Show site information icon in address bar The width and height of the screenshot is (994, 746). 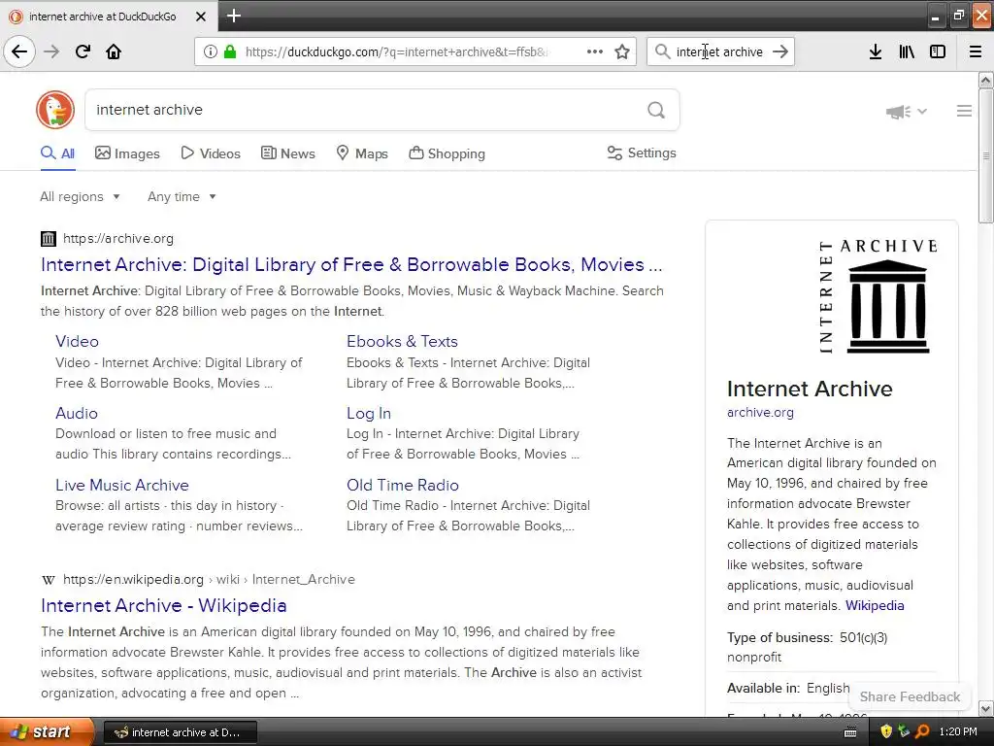[211, 51]
